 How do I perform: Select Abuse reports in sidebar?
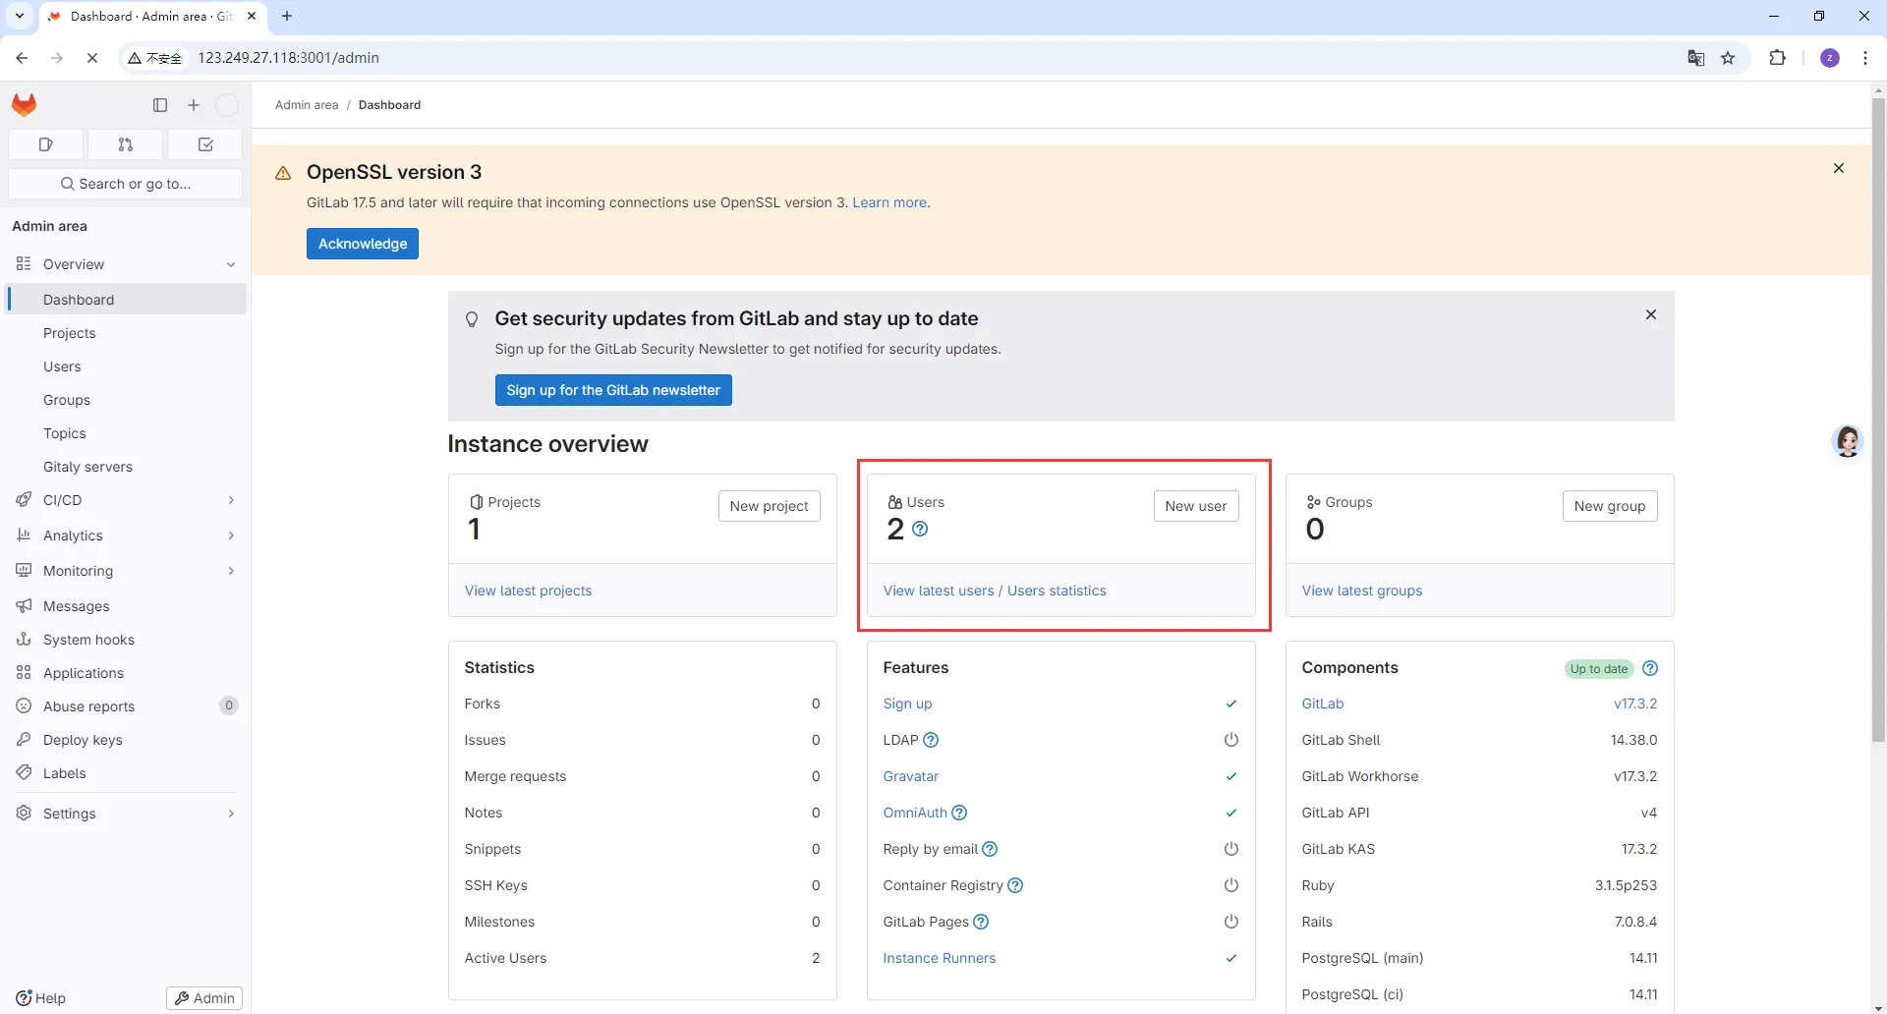click(88, 706)
